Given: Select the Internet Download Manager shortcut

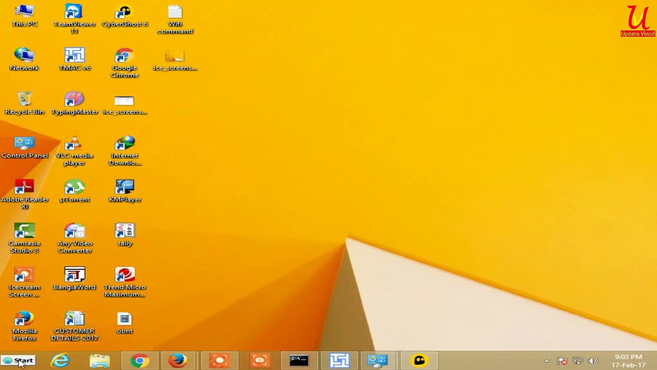Looking at the screenshot, I should click(125, 151).
